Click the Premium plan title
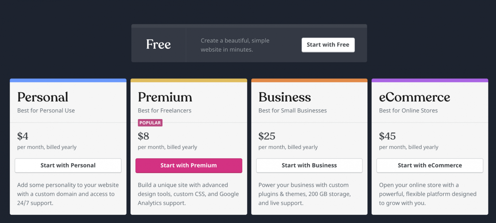This screenshot has width=496, height=223. coord(165,97)
